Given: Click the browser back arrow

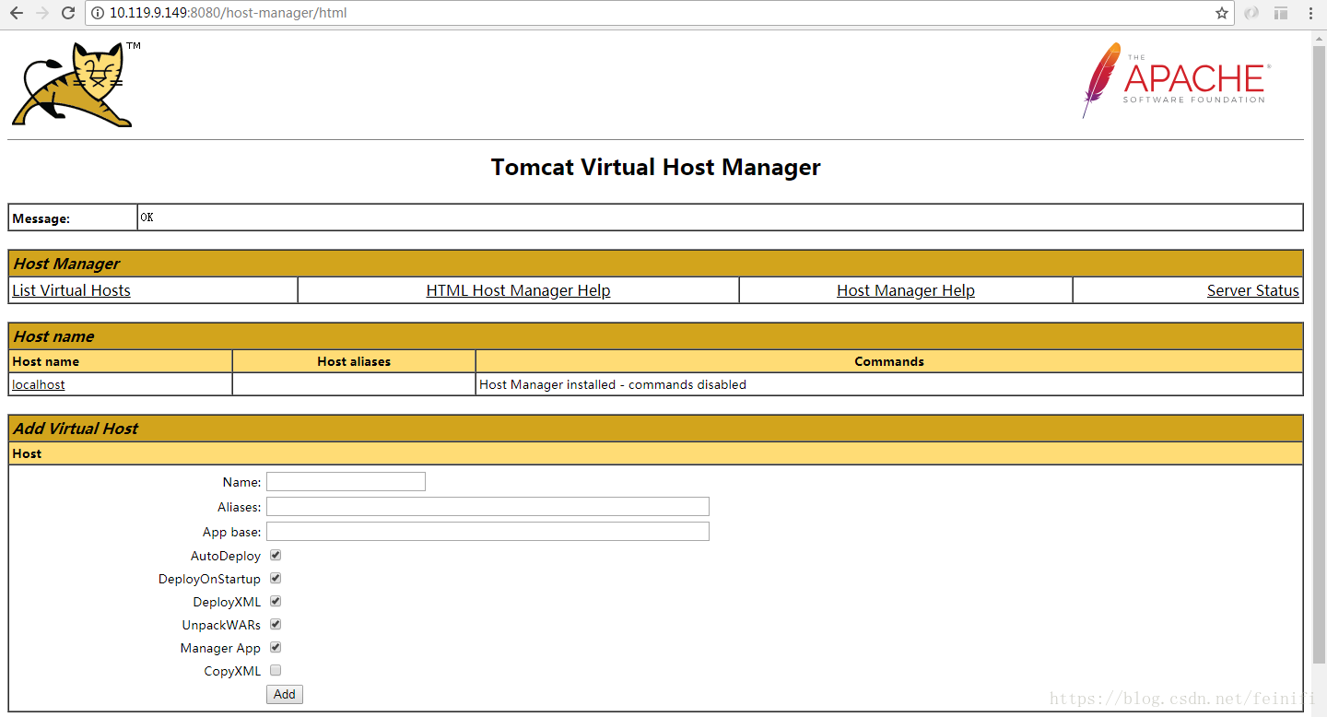Looking at the screenshot, I should click(x=16, y=13).
